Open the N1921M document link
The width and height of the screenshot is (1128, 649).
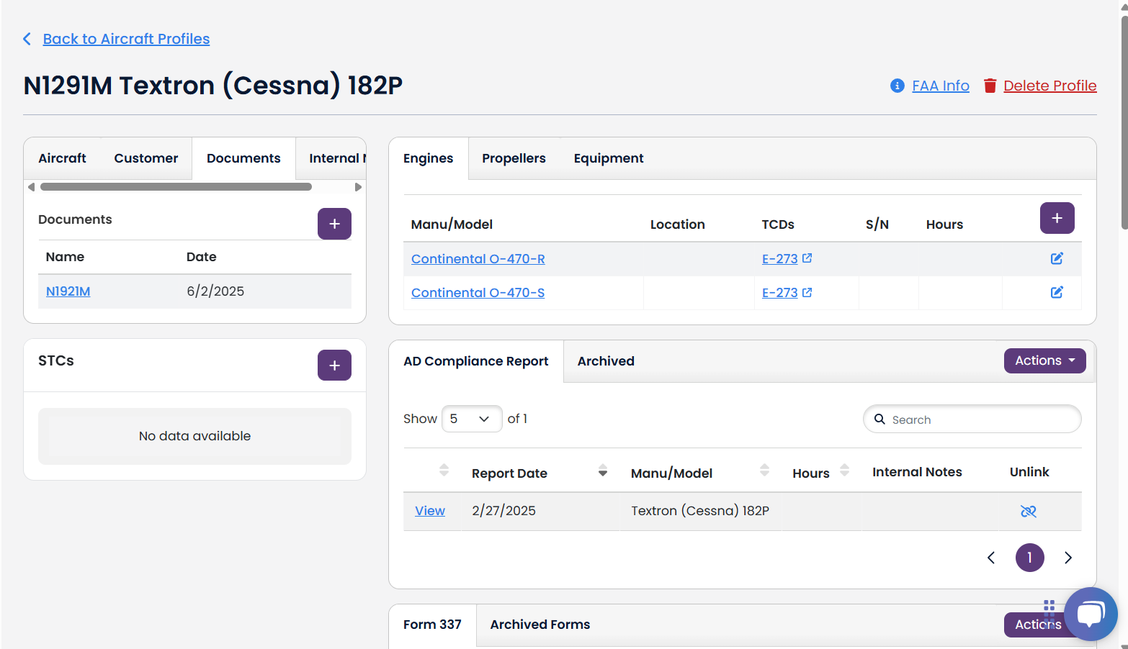[x=68, y=291]
